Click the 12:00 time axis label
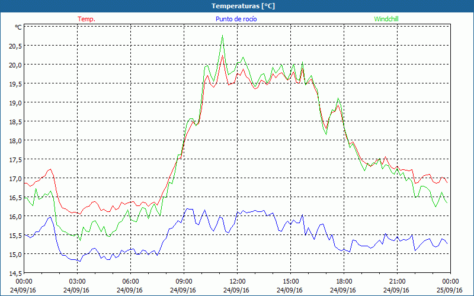The image size is (474, 296). tap(238, 282)
